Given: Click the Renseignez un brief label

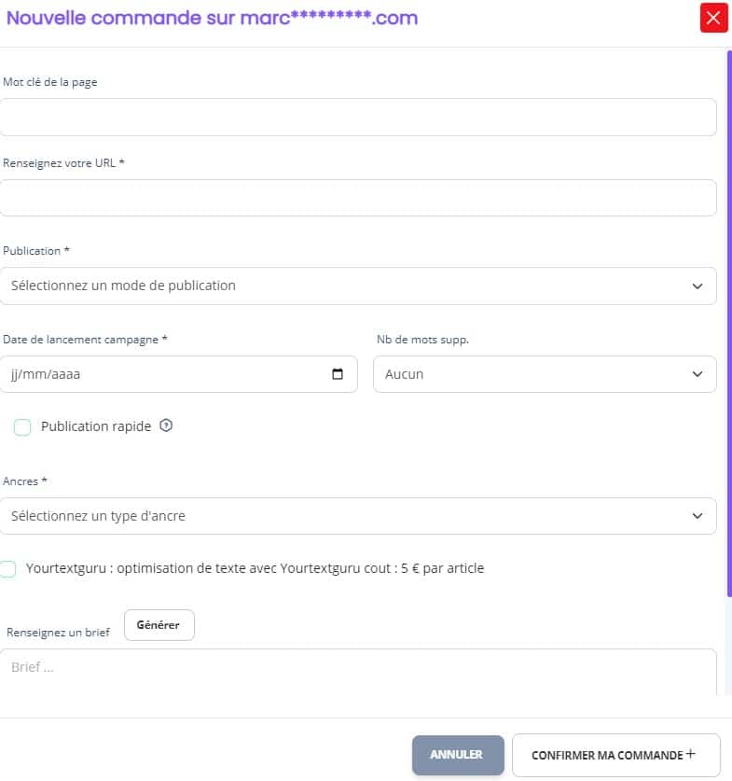Looking at the screenshot, I should point(58,632).
